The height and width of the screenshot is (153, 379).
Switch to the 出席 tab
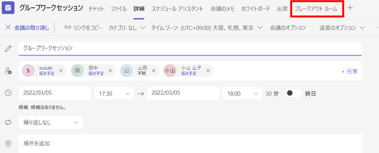click(282, 9)
